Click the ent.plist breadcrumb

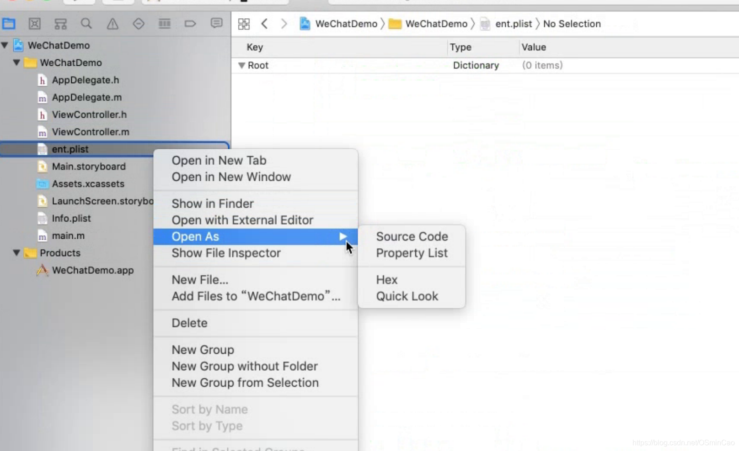(x=506, y=24)
